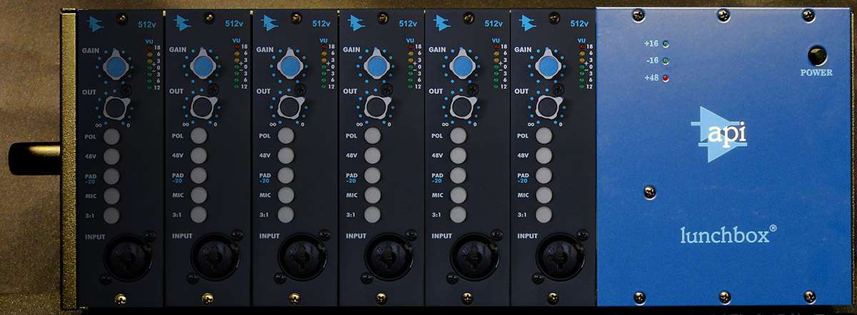This screenshot has height=315, width=857.
Task: Adjust OUT knob on first 512v module
Action: (x=115, y=108)
